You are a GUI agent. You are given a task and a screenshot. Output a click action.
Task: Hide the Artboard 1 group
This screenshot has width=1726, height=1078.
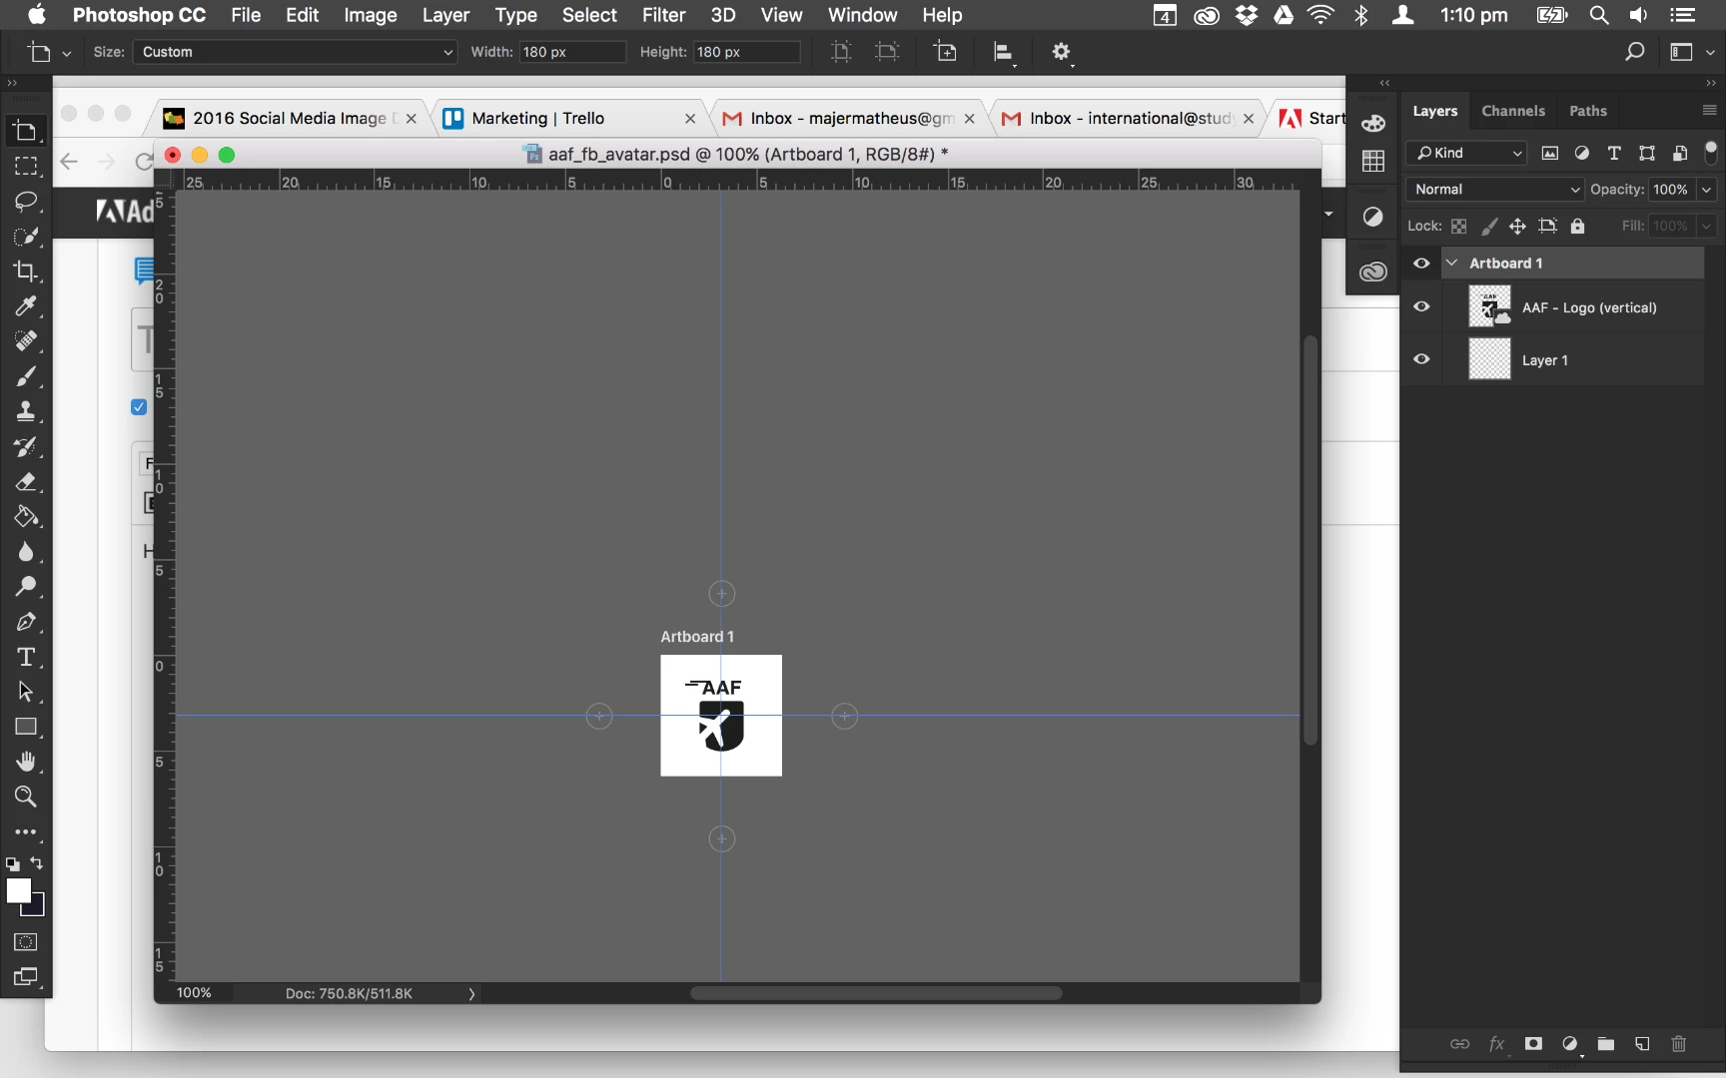coord(1421,264)
